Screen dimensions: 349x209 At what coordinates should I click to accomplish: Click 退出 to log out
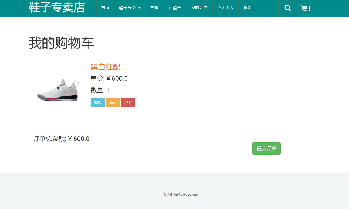click(247, 8)
